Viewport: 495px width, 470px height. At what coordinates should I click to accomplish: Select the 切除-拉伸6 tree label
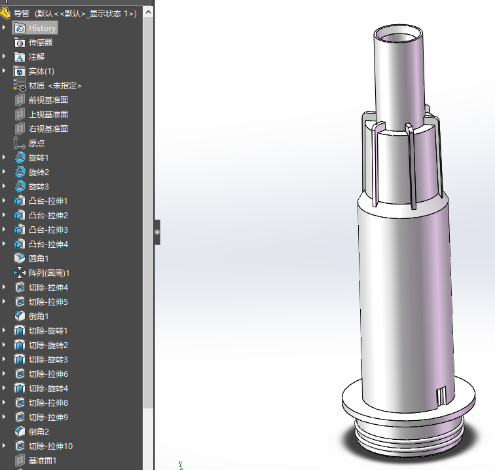[x=48, y=374]
